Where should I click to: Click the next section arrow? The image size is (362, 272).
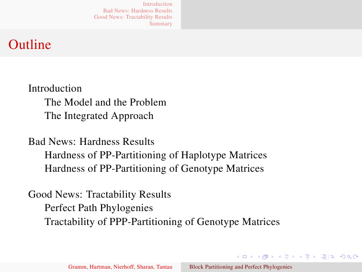pos(314,257)
